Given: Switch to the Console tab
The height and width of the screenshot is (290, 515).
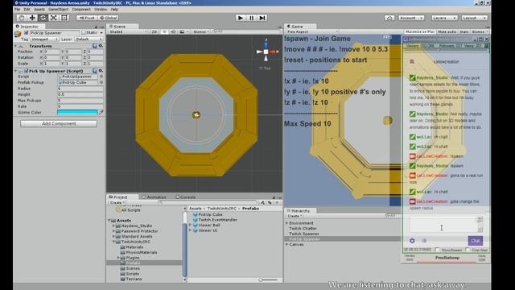Looking at the screenshot, I should [186, 197].
